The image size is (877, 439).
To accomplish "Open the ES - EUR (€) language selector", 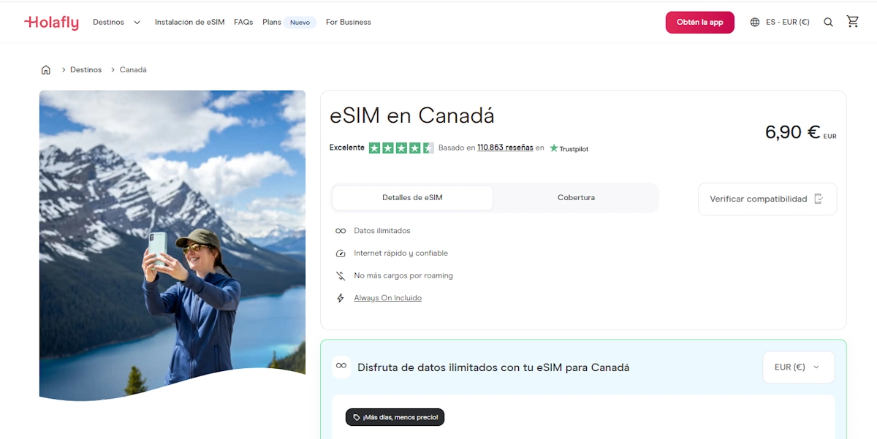I will click(x=780, y=23).
